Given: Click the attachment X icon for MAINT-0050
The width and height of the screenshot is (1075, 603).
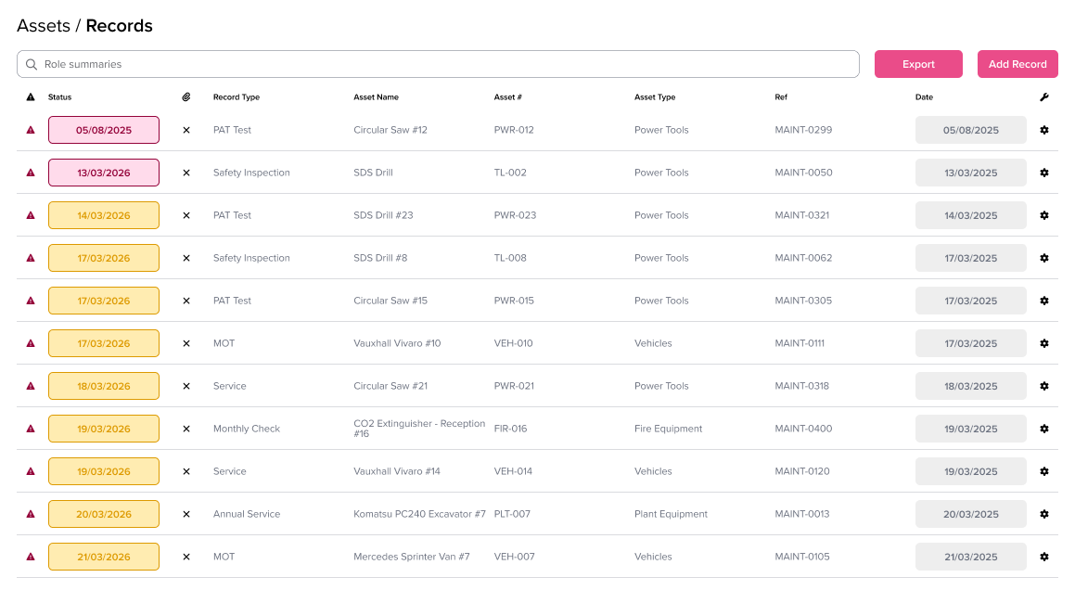Looking at the screenshot, I should [186, 173].
